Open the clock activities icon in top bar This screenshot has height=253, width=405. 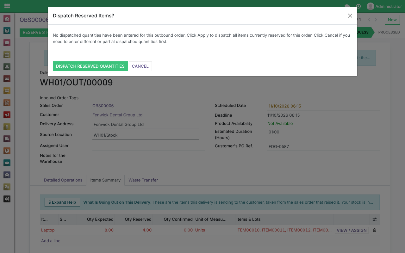(358, 6)
